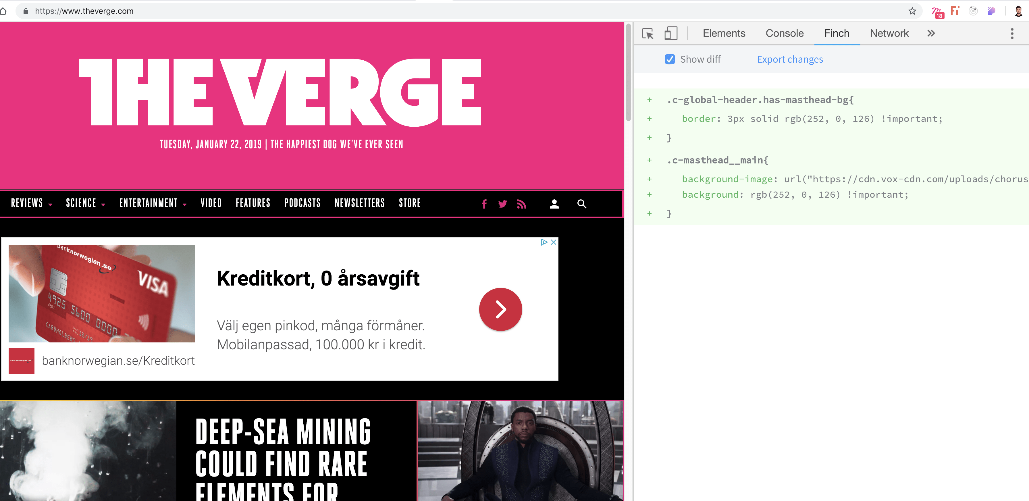Click Export changes link
Screen dimensions: 1029x501
click(790, 59)
